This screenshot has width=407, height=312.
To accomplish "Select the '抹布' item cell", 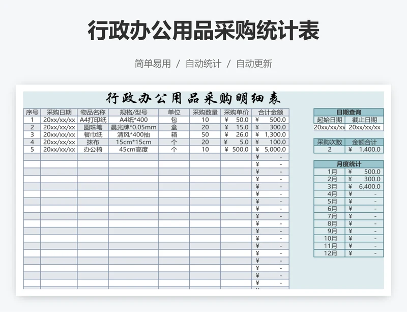I will coord(93,142).
